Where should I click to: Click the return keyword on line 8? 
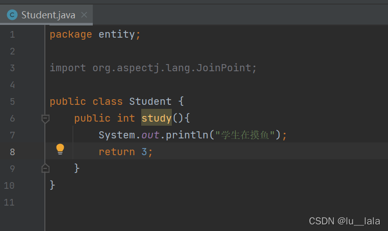[117, 152]
